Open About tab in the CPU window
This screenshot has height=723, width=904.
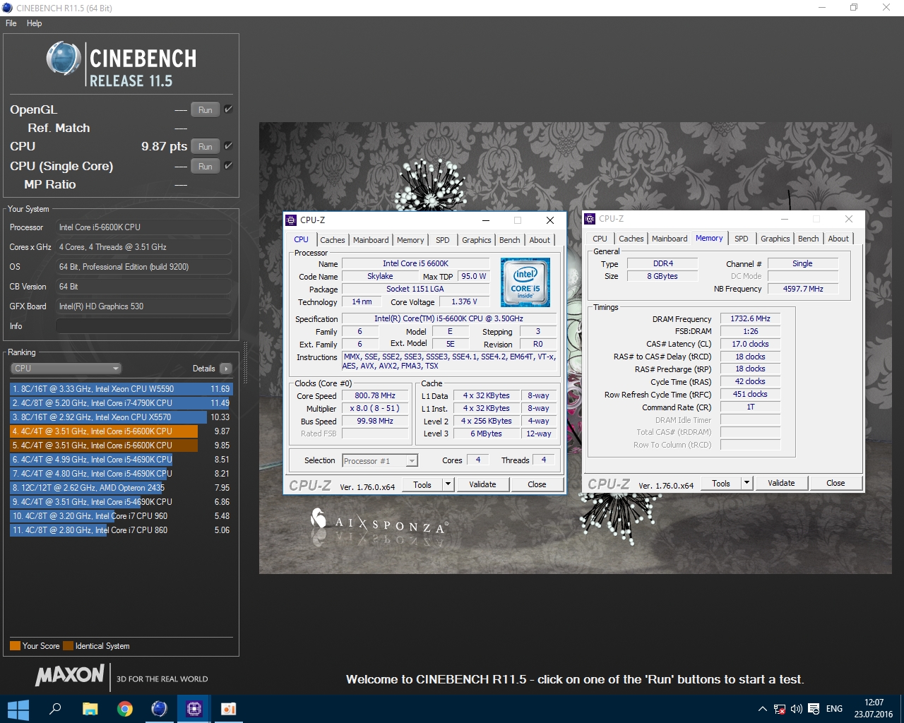(540, 240)
